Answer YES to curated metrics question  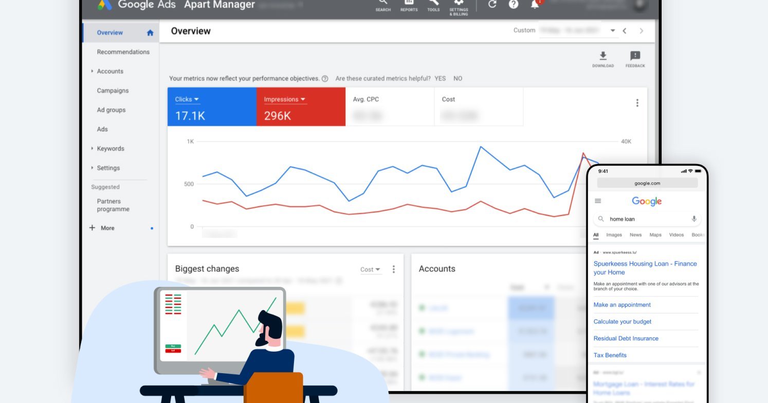click(x=440, y=78)
